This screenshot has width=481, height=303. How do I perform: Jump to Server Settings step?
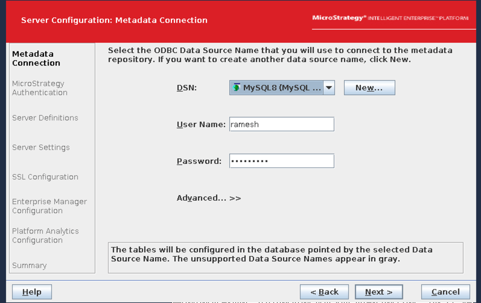click(x=41, y=148)
